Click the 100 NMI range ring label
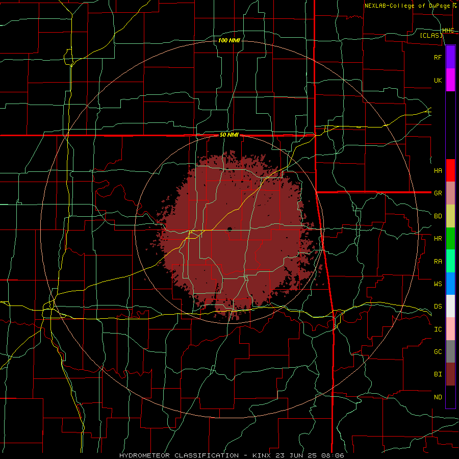The width and height of the screenshot is (459, 459). pyautogui.click(x=229, y=40)
